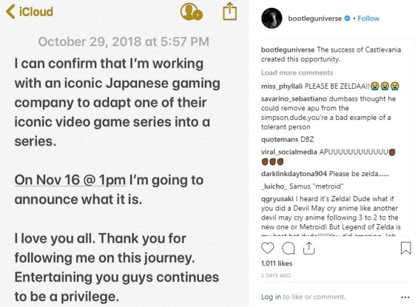The width and height of the screenshot is (415, 307).
Task: Expand Load more comments
Action: (x=296, y=73)
